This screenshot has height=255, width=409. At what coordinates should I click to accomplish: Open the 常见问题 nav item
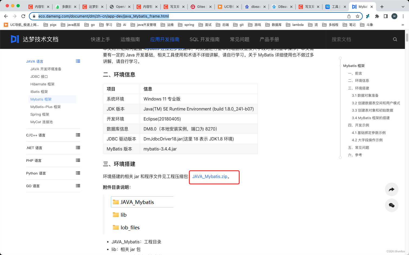click(x=240, y=39)
